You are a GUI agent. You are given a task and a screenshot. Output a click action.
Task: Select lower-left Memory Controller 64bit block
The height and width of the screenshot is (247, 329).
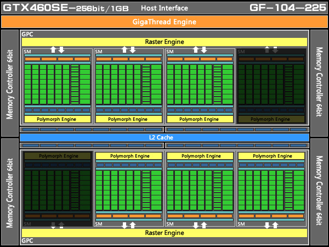[x=10, y=192]
